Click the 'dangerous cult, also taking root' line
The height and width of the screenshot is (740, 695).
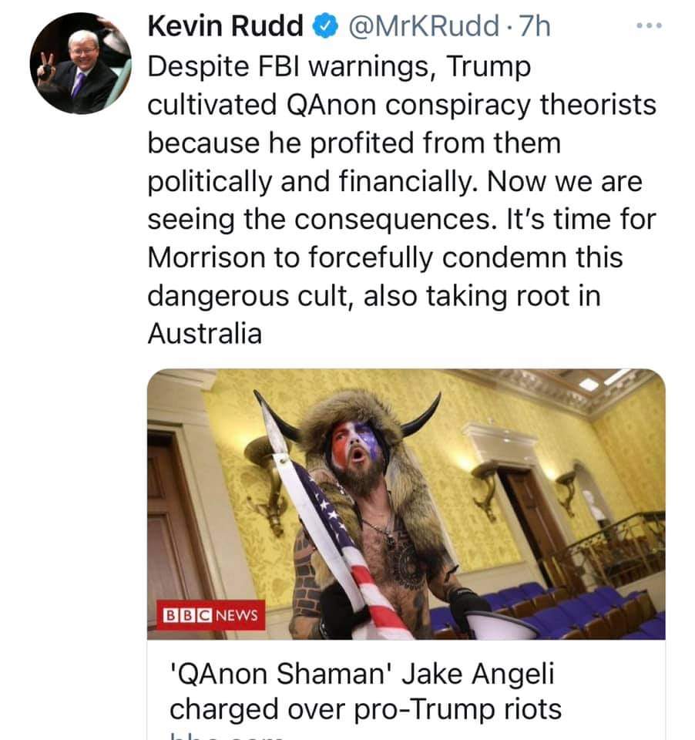374,296
